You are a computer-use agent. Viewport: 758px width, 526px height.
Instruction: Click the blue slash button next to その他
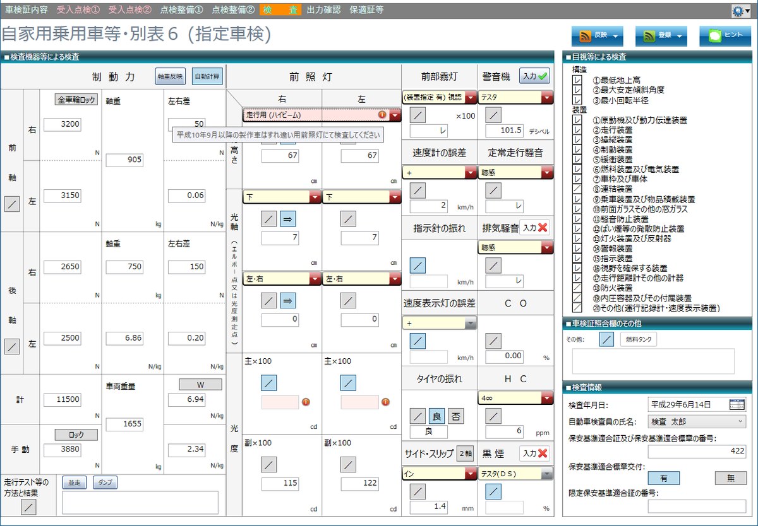click(606, 339)
